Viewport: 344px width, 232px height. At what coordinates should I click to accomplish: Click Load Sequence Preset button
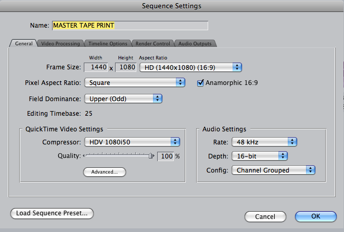click(x=52, y=213)
